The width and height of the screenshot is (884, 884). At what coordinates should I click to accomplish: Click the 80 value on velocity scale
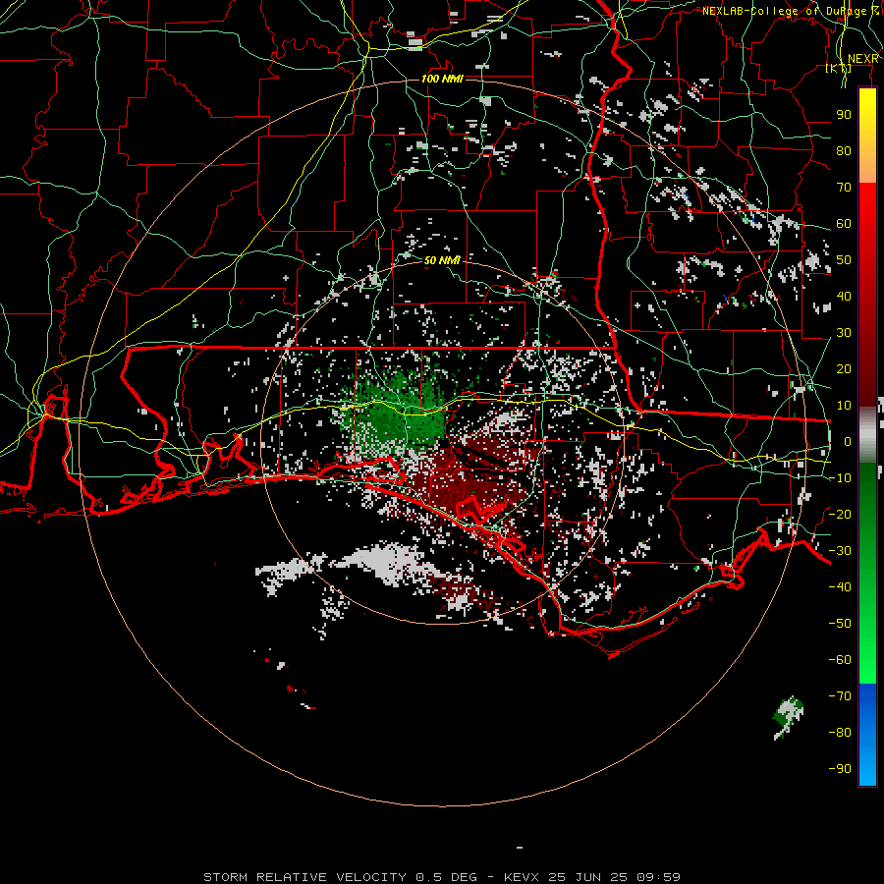[844, 150]
